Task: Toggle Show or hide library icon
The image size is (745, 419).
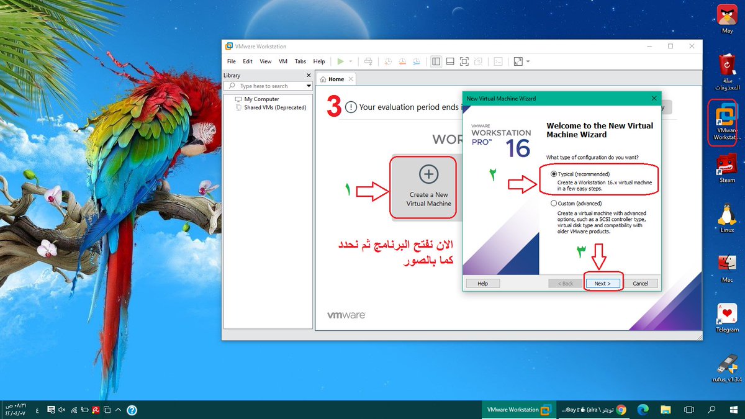Action: click(436, 61)
